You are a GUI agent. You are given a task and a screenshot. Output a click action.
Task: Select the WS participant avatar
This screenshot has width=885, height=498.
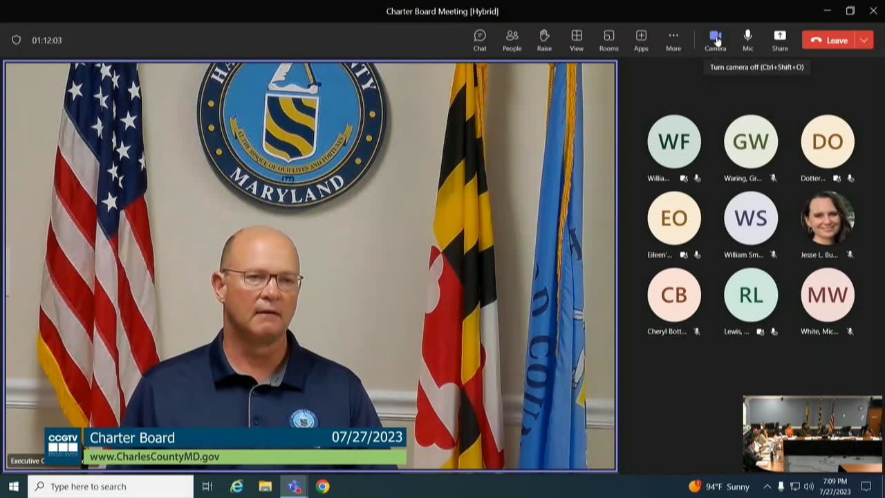click(751, 218)
